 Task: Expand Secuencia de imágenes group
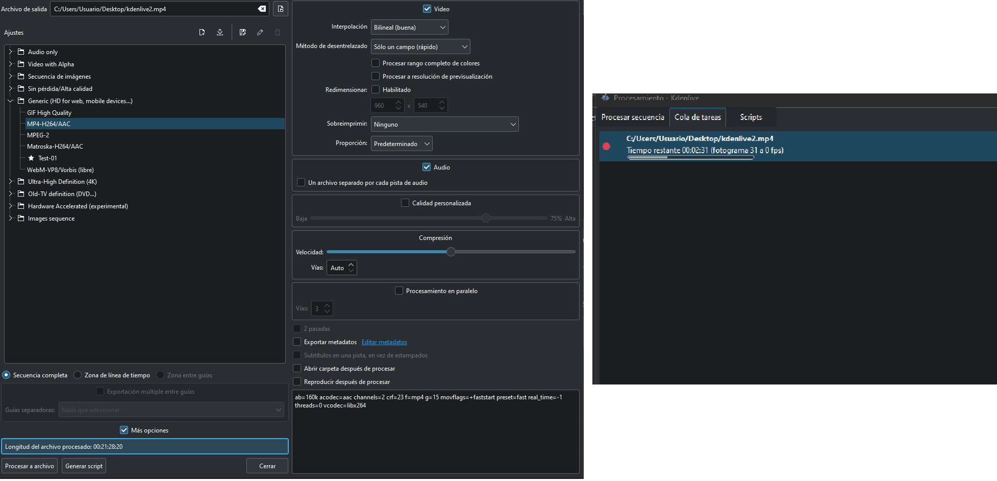(x=10, y=76)
